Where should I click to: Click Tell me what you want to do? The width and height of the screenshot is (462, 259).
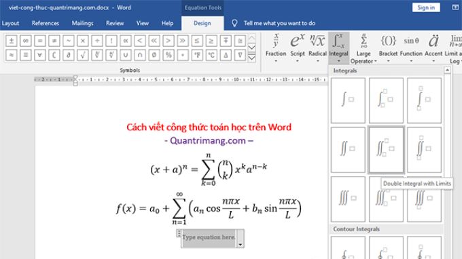(x=279, y=23)
